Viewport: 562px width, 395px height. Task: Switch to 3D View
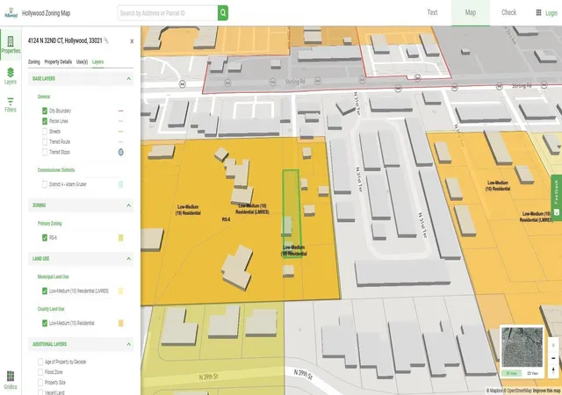pos(511,373)
